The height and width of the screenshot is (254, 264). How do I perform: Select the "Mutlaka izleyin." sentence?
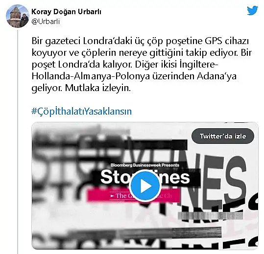click(x=98, y=88)
